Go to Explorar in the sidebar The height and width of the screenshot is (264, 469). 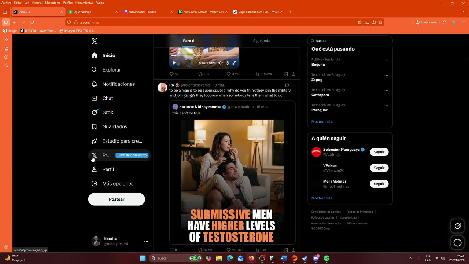pos(106,70)
